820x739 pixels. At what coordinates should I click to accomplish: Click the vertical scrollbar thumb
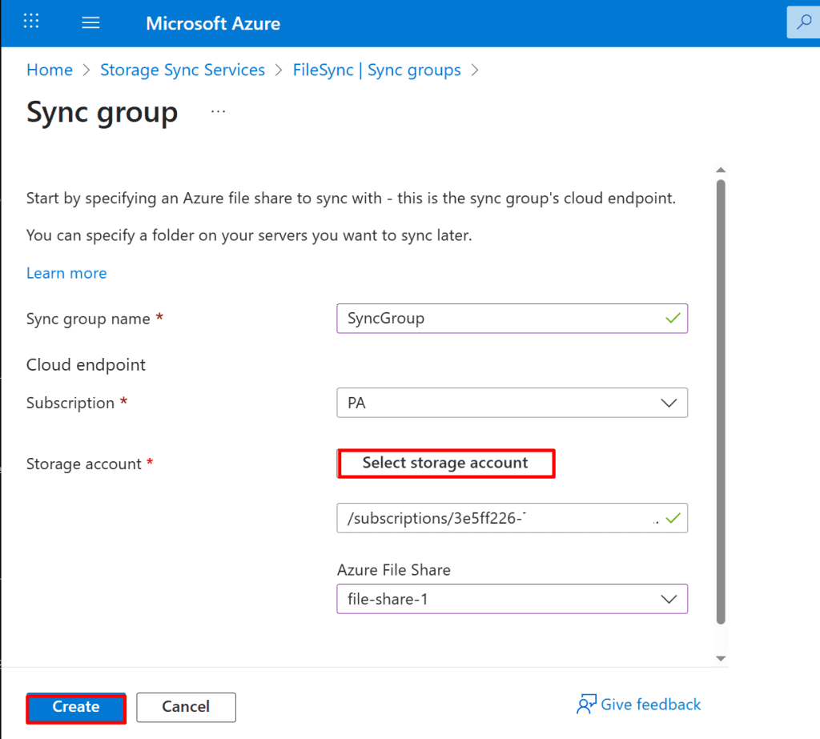pyautogui.click(x=720, y=400)
